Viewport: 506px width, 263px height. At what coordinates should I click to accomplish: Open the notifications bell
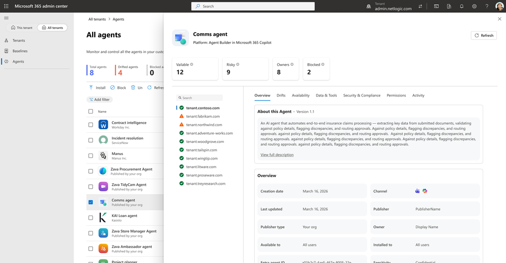(x=461, y=6)
